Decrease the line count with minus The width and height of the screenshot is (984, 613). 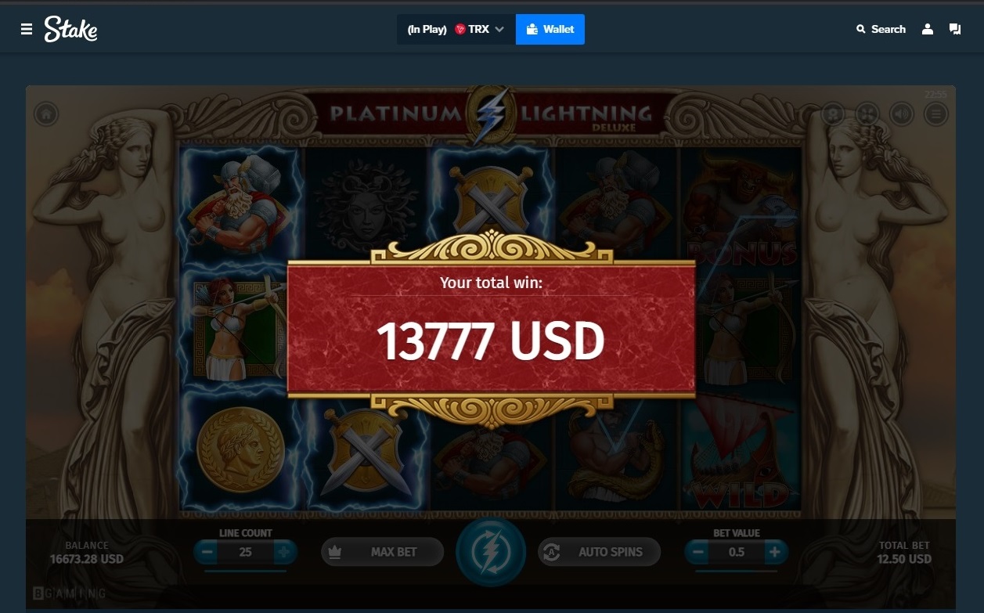click(207, 552)
